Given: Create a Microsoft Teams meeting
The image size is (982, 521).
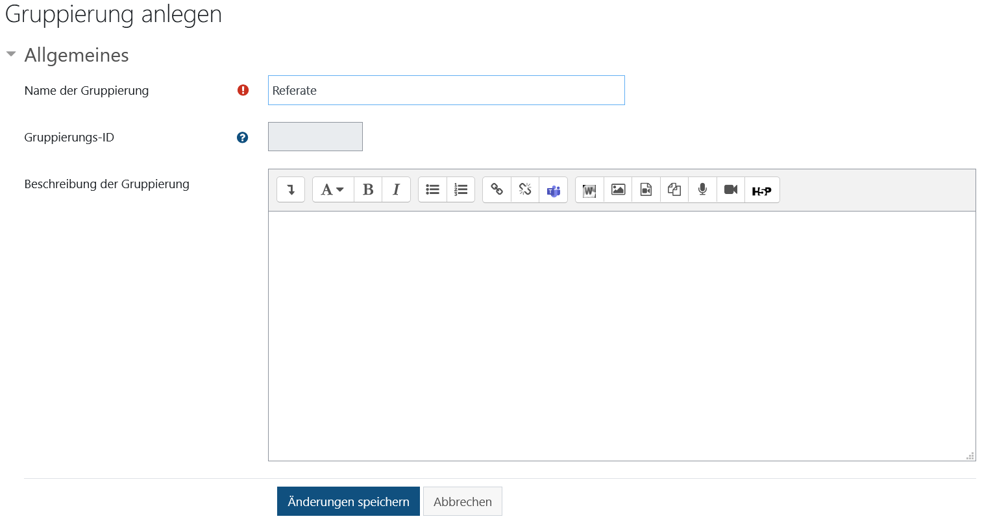Looking at the screenshot, I should coord(553,189).
